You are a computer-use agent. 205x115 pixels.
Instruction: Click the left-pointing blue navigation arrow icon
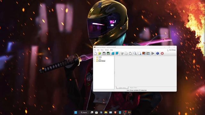113,53
